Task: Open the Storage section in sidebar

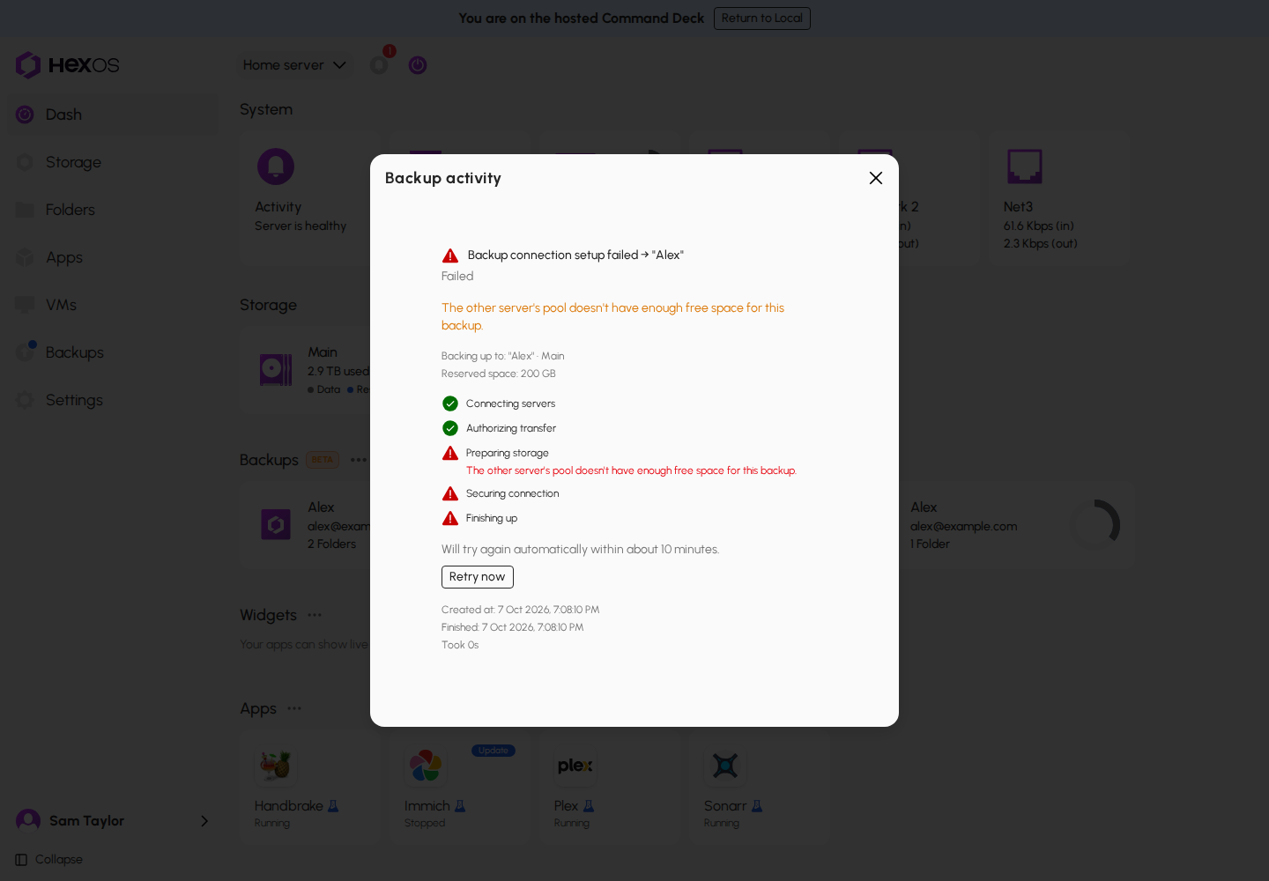Action: pyautogui.click(x=113, y=162)
